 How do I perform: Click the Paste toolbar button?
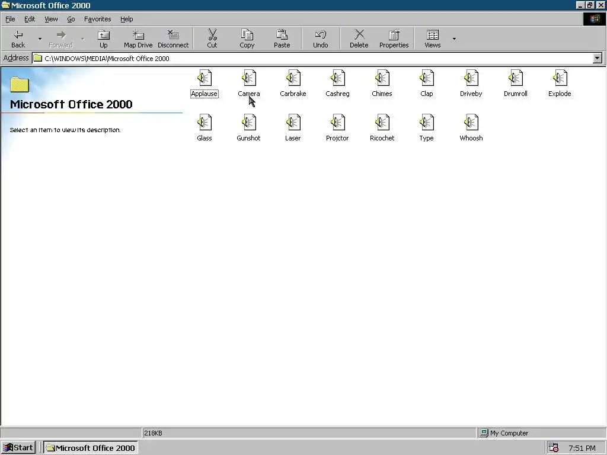(x=282, y=39)
